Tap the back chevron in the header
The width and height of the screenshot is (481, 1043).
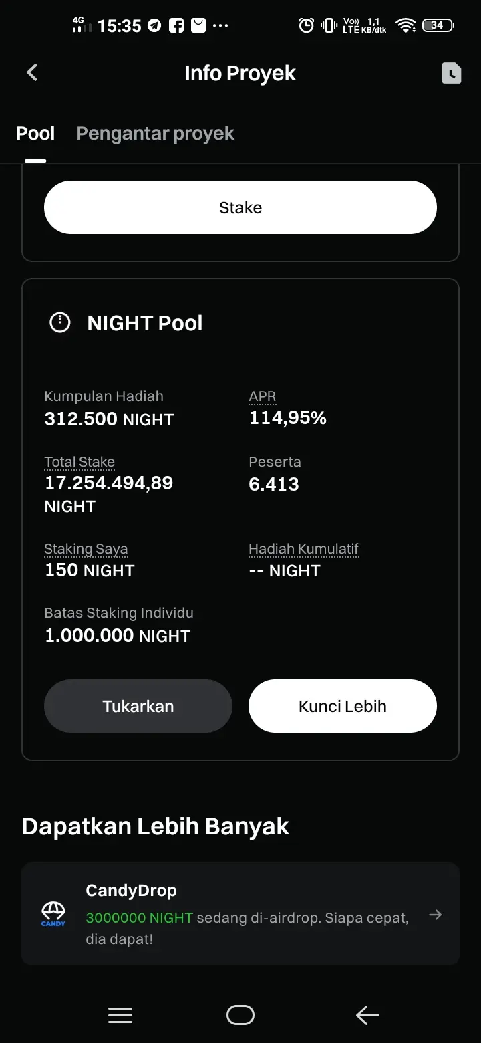coord(32,72)
